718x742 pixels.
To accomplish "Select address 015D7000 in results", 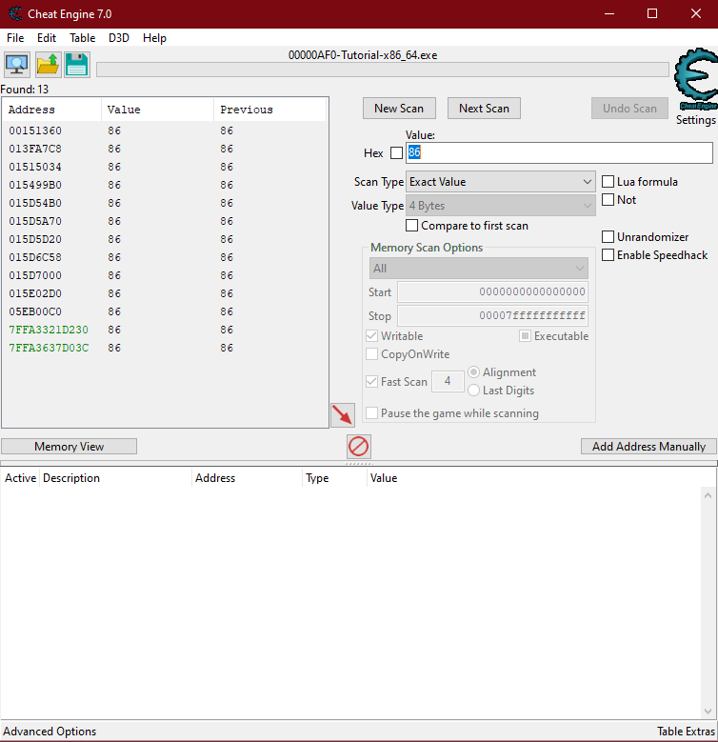I will click(x=35, y=275).
